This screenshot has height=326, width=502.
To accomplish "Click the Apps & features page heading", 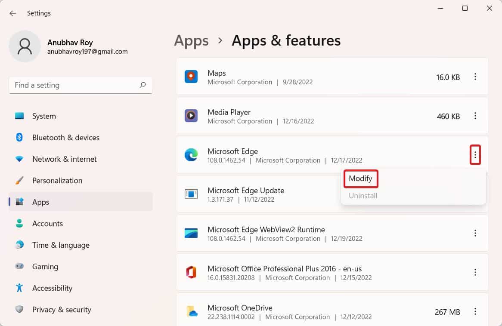I will coord(286,40).
